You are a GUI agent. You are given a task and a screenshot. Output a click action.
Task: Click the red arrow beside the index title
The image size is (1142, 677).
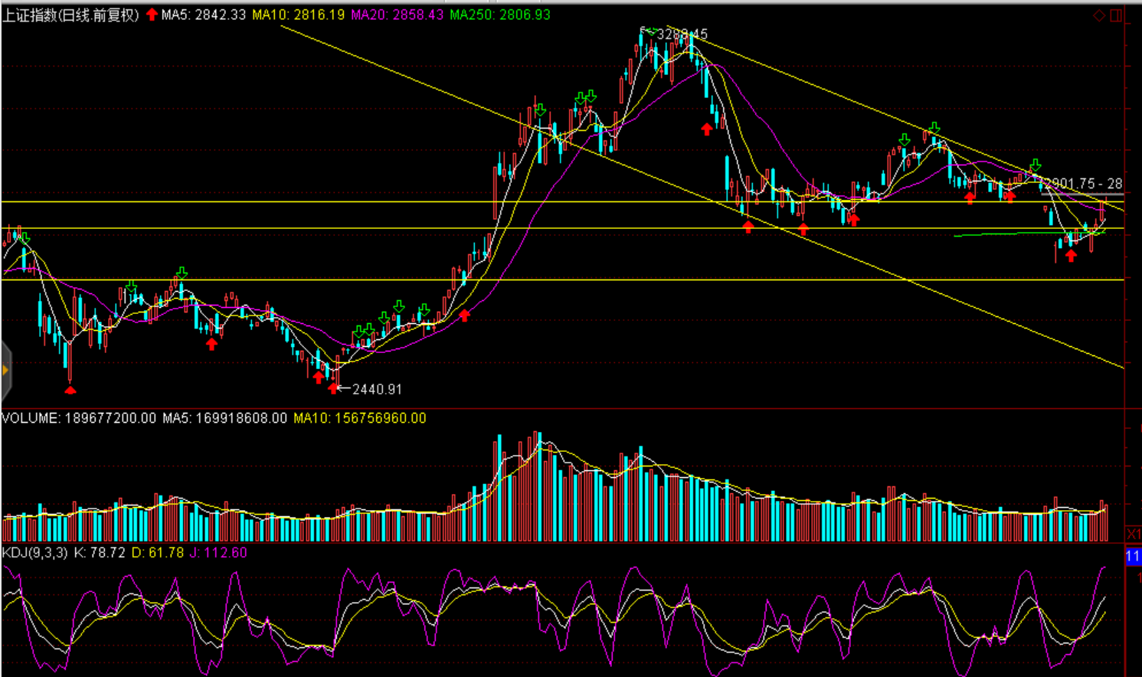tap(152, 15)
